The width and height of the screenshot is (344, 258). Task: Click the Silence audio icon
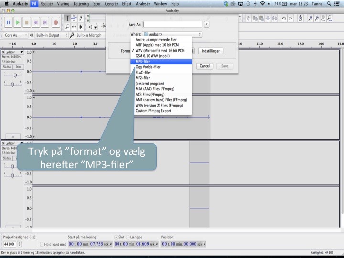(x=274, y=19)
